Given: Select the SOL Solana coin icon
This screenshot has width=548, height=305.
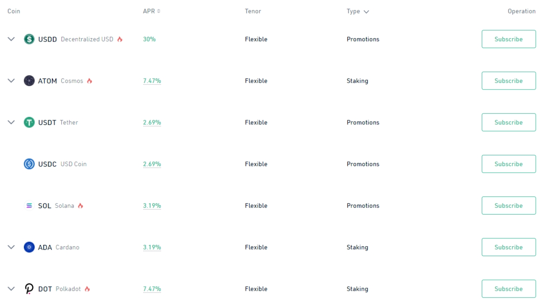Looking at the screenshot, I should (x=28, y=205).
